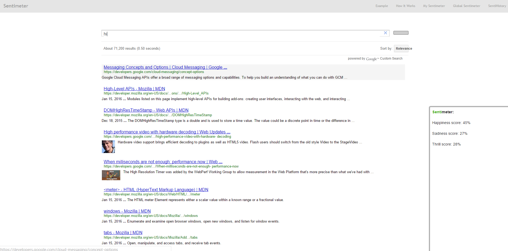Click the 'Sentimeter:' panel heading
The width and height of the screenshot is (508, 251).
coord(443,112)
